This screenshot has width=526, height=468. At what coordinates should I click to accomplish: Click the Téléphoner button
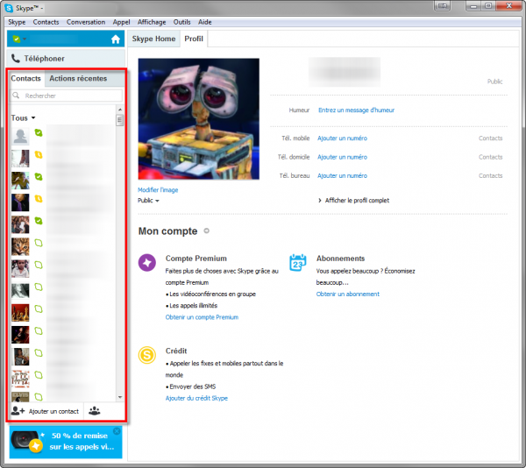[x=66, y=59]
